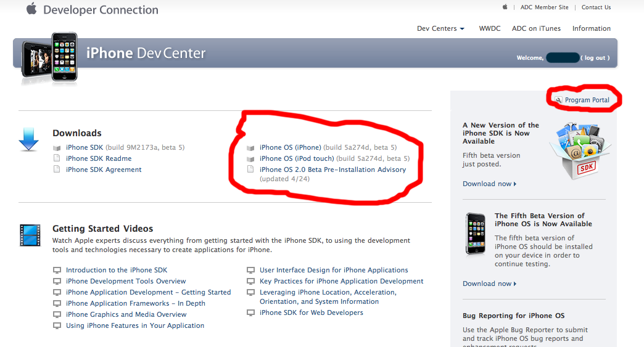Click the package icon beside iPhone SDK build

pyautogui.click(x=57, y=148)
